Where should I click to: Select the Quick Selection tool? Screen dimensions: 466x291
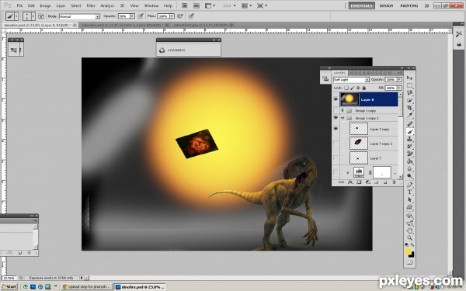point(409,100)
